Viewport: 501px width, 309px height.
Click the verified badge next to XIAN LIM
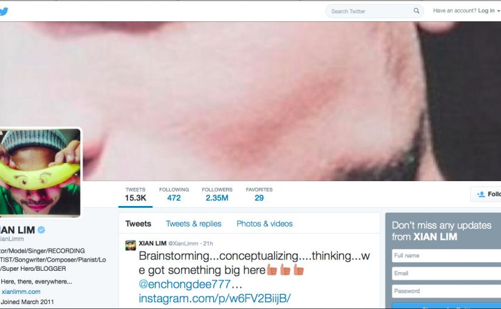(41, 230)
